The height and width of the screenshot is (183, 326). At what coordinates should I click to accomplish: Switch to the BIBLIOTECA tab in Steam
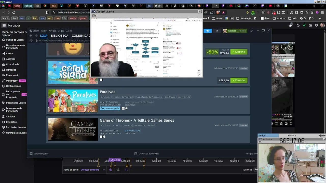point(60,36)
